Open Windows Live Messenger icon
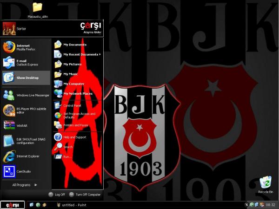 coord(8,95)
